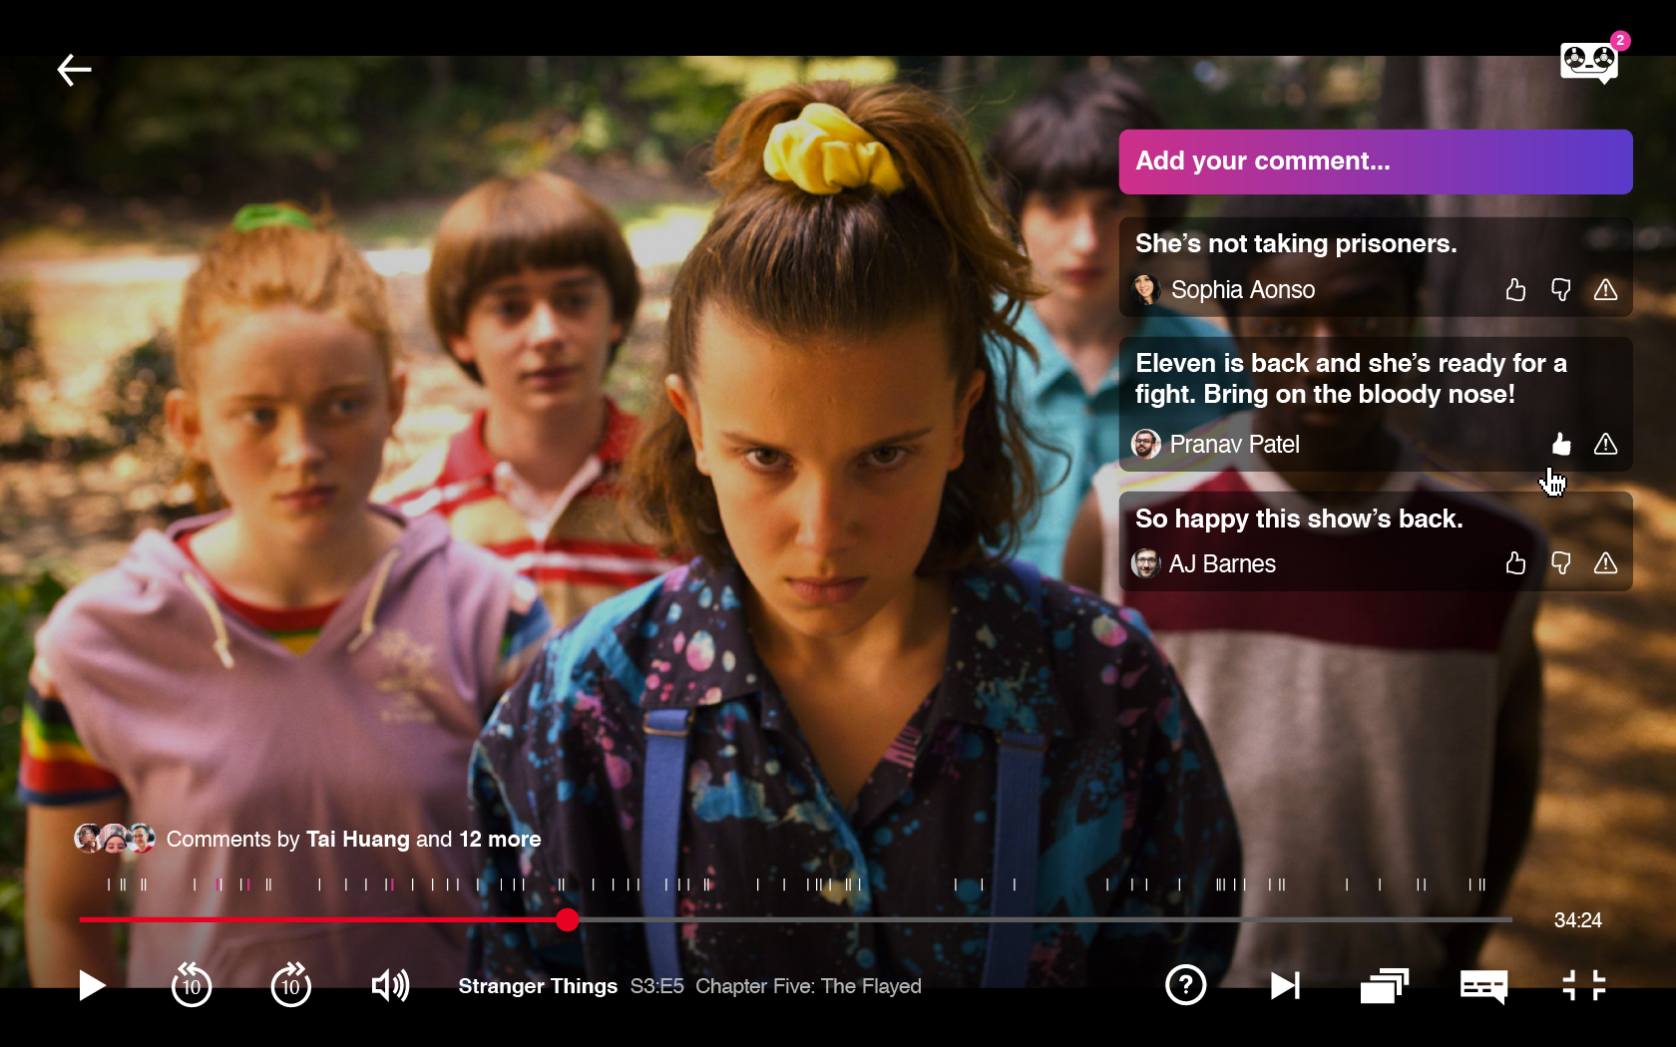Play the video
Viewport: 1676px width, 1047px height.
tap(92, 986)
